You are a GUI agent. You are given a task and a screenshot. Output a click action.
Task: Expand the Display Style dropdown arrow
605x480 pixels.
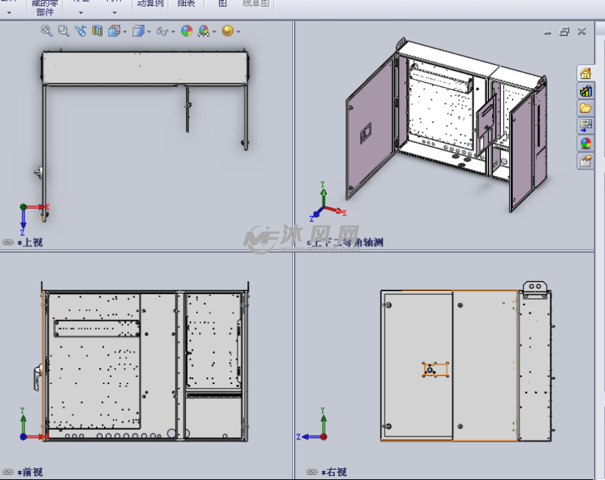[x=149, y=32]
